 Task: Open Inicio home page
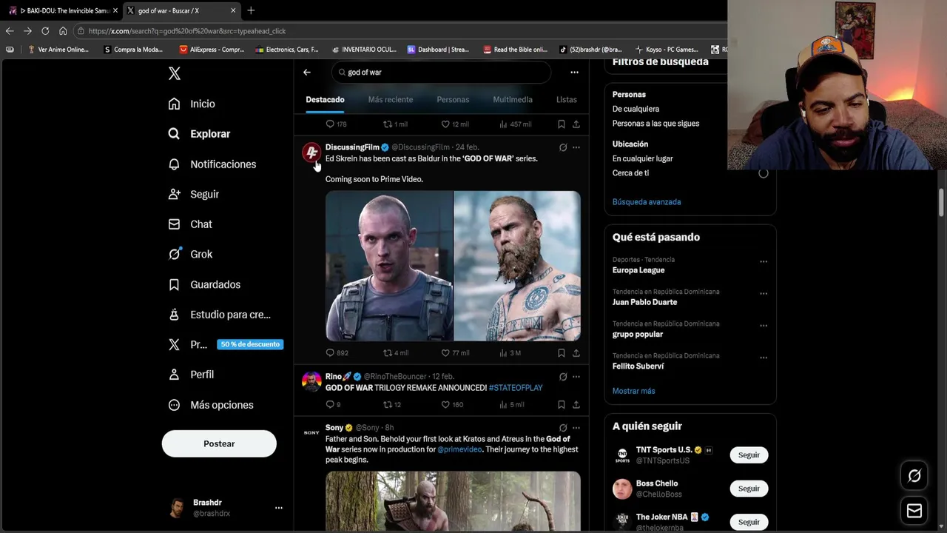[192, 104]
